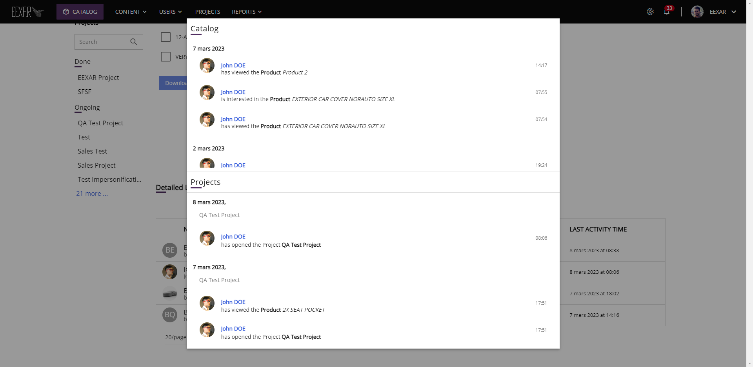753x367 pixels.
Task: Click the BE avatar in the activity table
Action: 170,250
